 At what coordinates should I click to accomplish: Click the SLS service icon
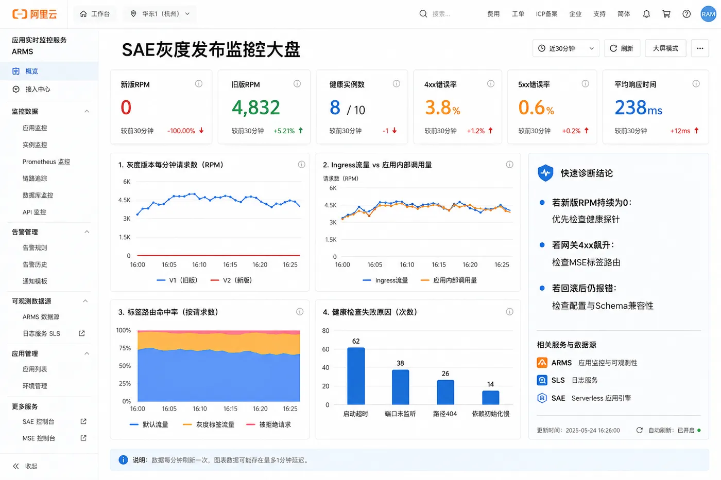coord(542,380)
